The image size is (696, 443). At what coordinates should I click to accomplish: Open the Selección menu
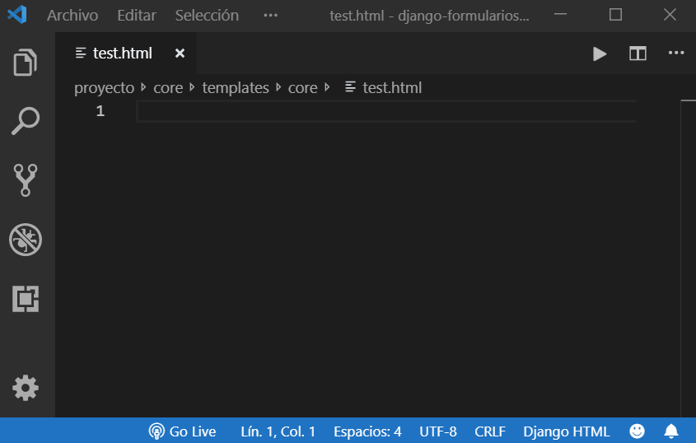[207, 16]
